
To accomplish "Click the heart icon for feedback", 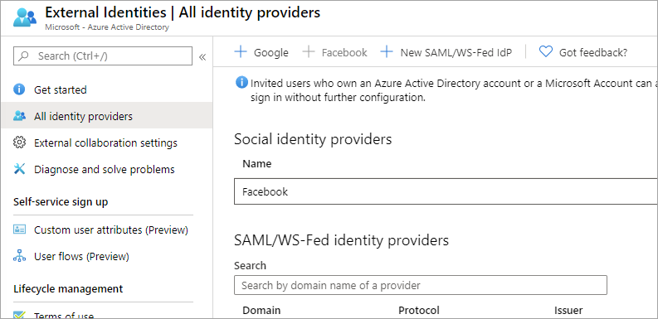I will point(545,52).
